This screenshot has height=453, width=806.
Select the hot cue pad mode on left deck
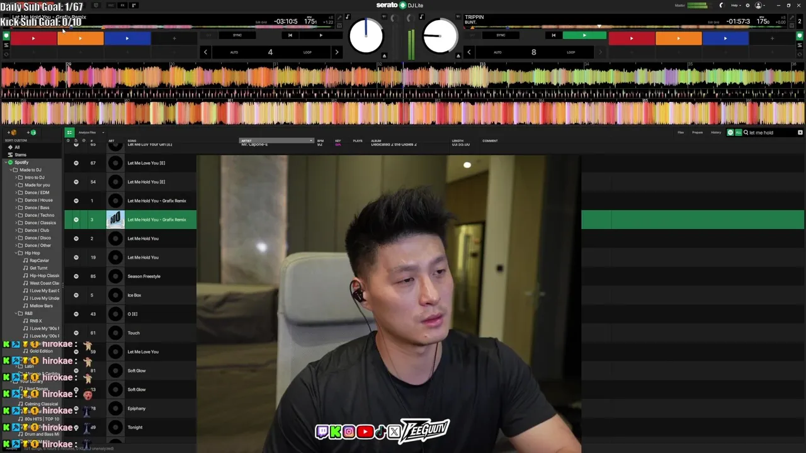tap(6, 36)
